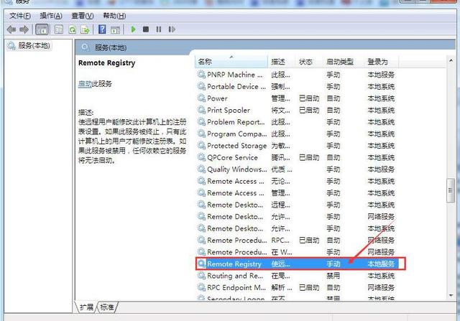Click the 启动 link for Remote Registry

tap(85, 84)
